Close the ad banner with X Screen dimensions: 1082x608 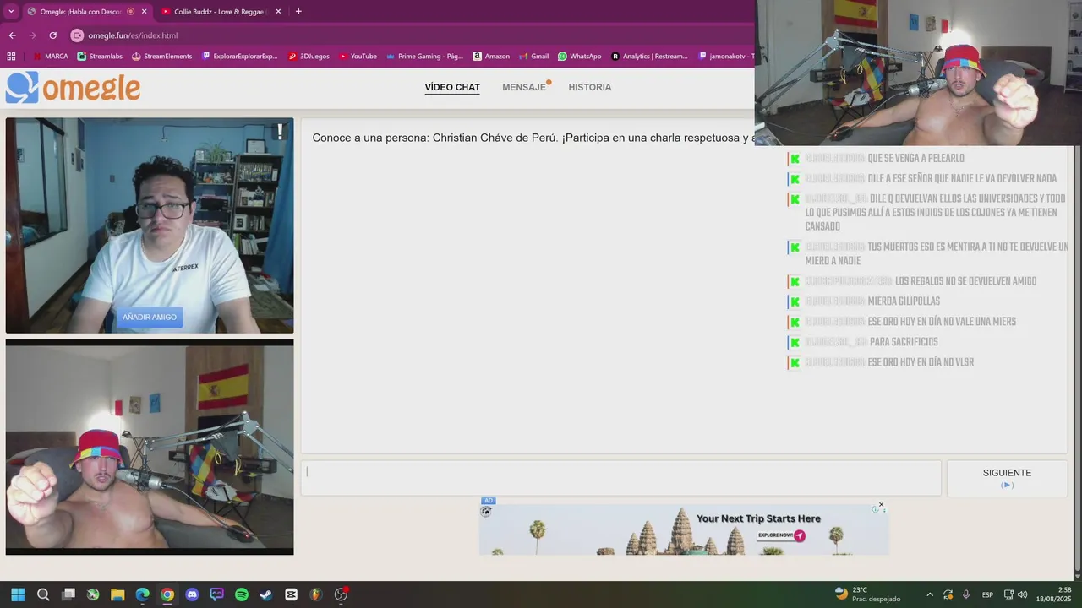click(x=881, y=505)
